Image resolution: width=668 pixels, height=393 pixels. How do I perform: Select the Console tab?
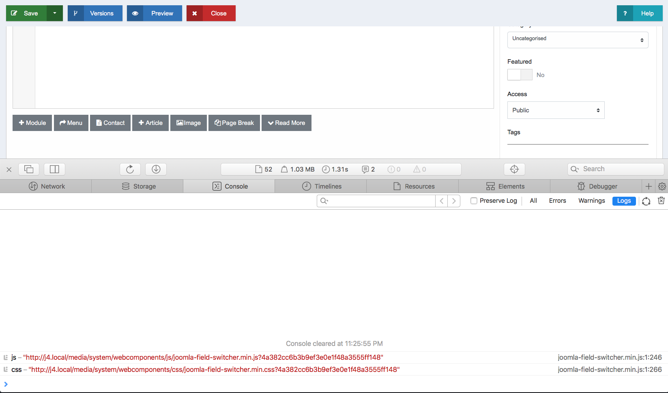[229, 186]
